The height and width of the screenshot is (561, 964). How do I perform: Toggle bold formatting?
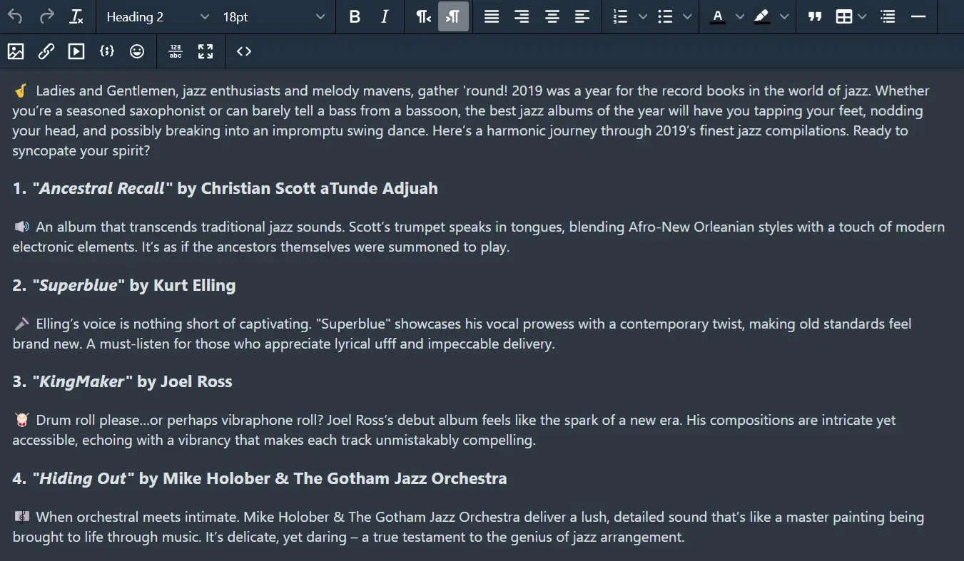click(355, 16)
